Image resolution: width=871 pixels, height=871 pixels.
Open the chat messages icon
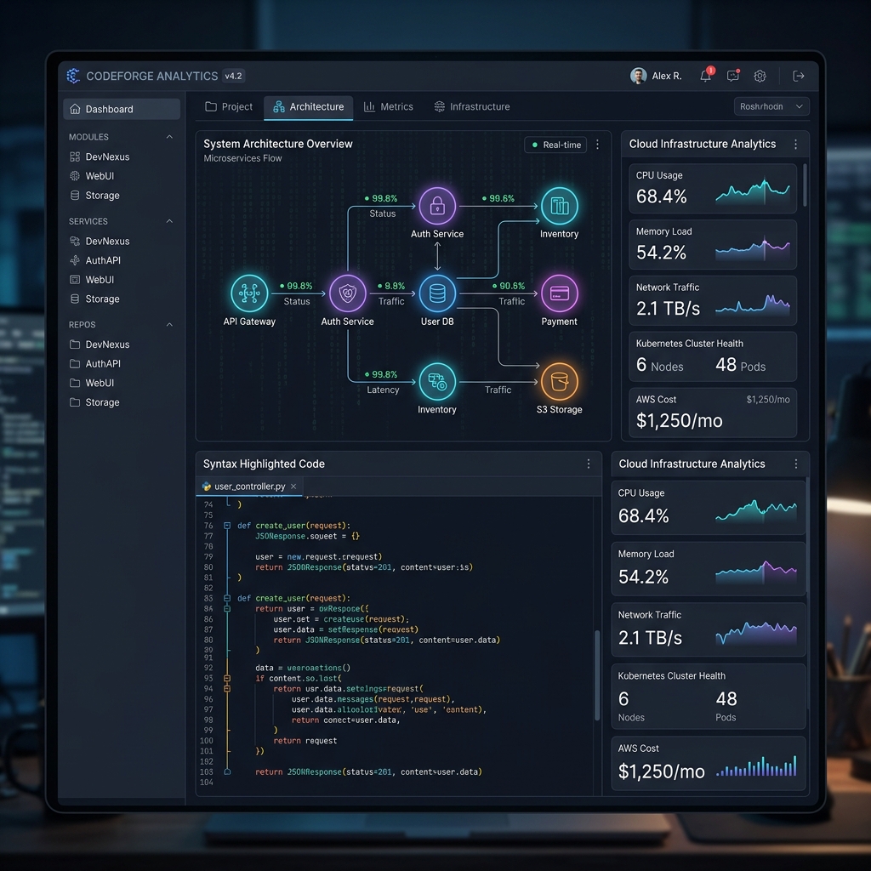click(x=733, y=76)
